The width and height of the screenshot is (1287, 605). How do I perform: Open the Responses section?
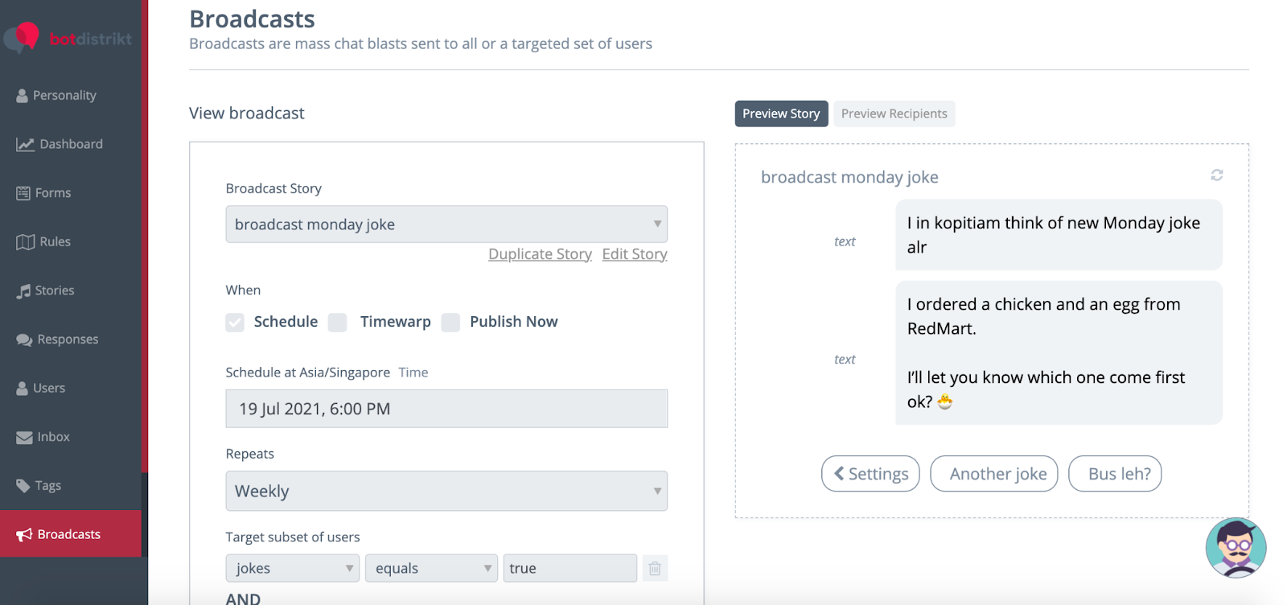tap(68, 340)
